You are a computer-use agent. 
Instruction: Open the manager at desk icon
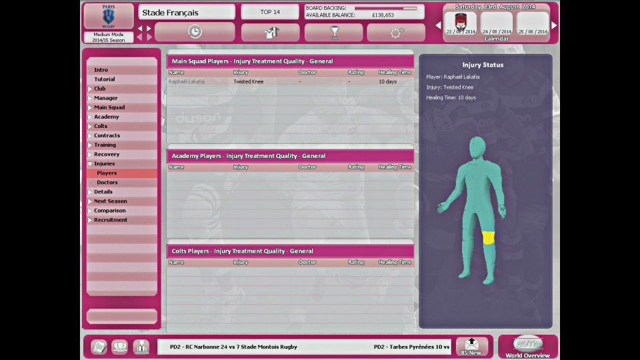click(x=141, y=347)
